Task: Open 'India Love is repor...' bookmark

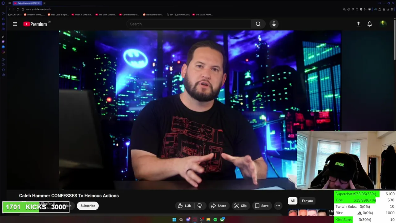Action: coord(58,15)
